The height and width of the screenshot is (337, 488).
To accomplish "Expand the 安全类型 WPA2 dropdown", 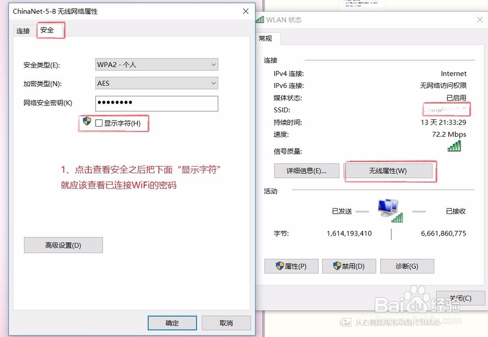I will coord(157,64).
